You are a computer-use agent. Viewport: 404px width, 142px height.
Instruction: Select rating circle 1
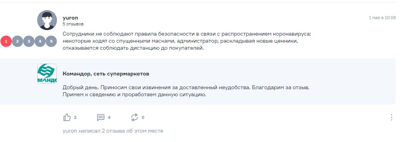6,41
